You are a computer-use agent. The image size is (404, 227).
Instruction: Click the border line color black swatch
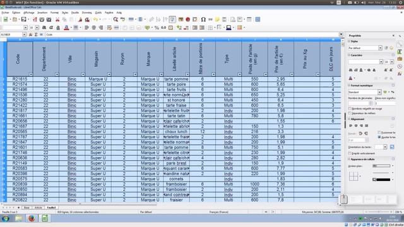[x=381, y=179]
